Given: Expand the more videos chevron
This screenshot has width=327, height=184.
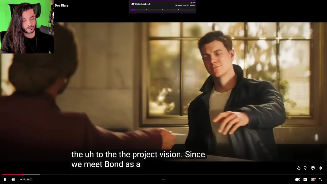Looking at the screenshot, I should click(x=163, y=179).
